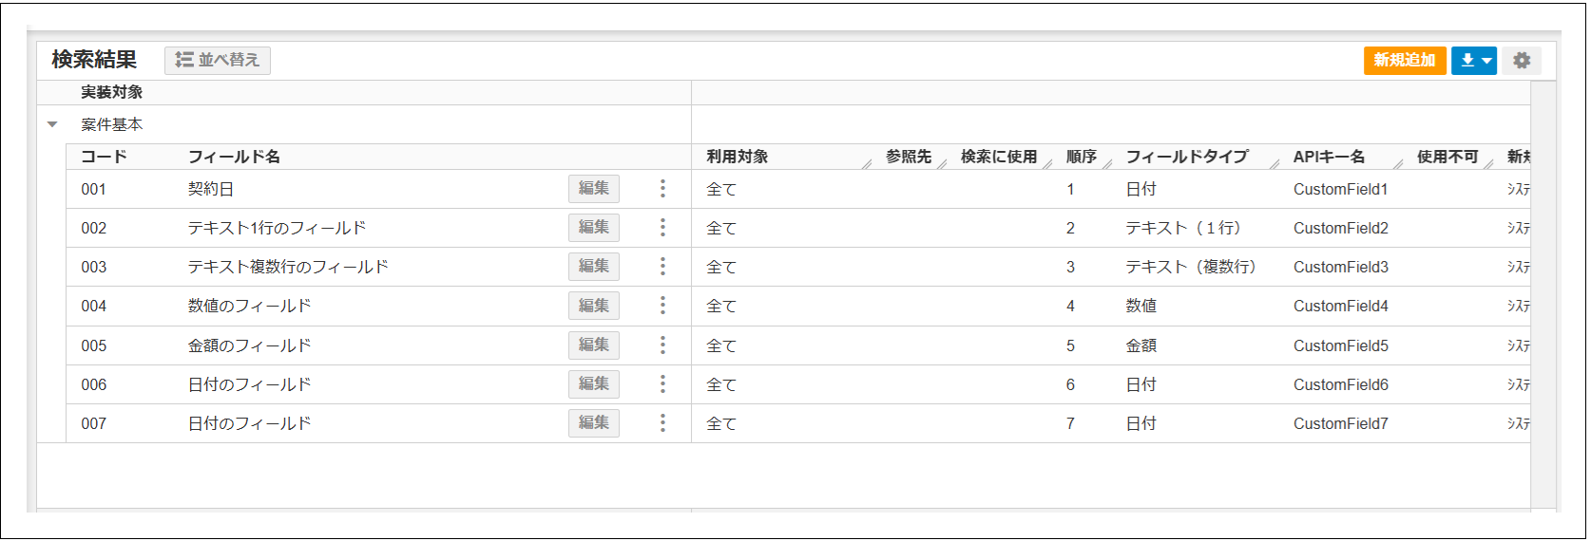Viewport: 1591px width, 541px height.
Task: Open three-dot menu for row 006
Action: point(662,384)
